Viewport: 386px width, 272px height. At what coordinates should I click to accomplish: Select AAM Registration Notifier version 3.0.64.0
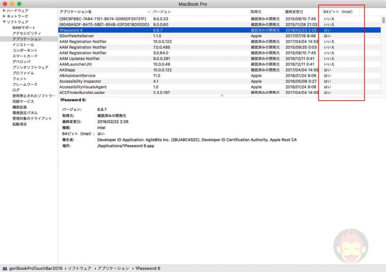[x=219, y=53]
